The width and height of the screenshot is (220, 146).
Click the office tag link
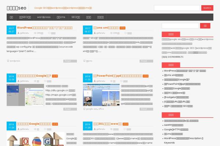pos(101,109)
